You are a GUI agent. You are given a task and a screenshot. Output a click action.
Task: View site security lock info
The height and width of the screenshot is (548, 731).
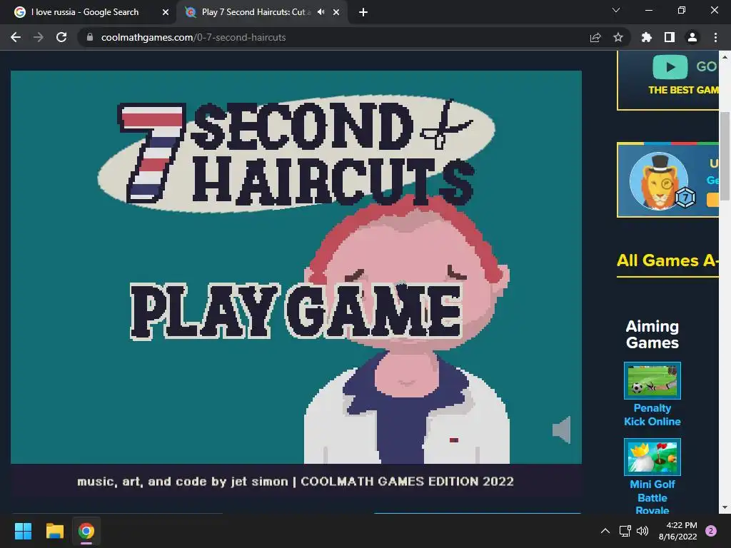point(90,37)
